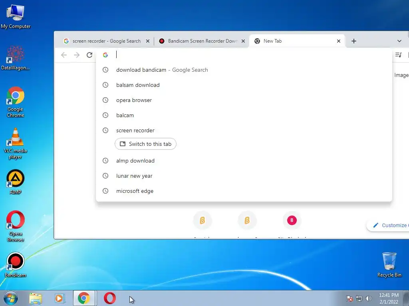Open the Recycle Bin
Screen dimensions: 409x306
coord(389,265)
